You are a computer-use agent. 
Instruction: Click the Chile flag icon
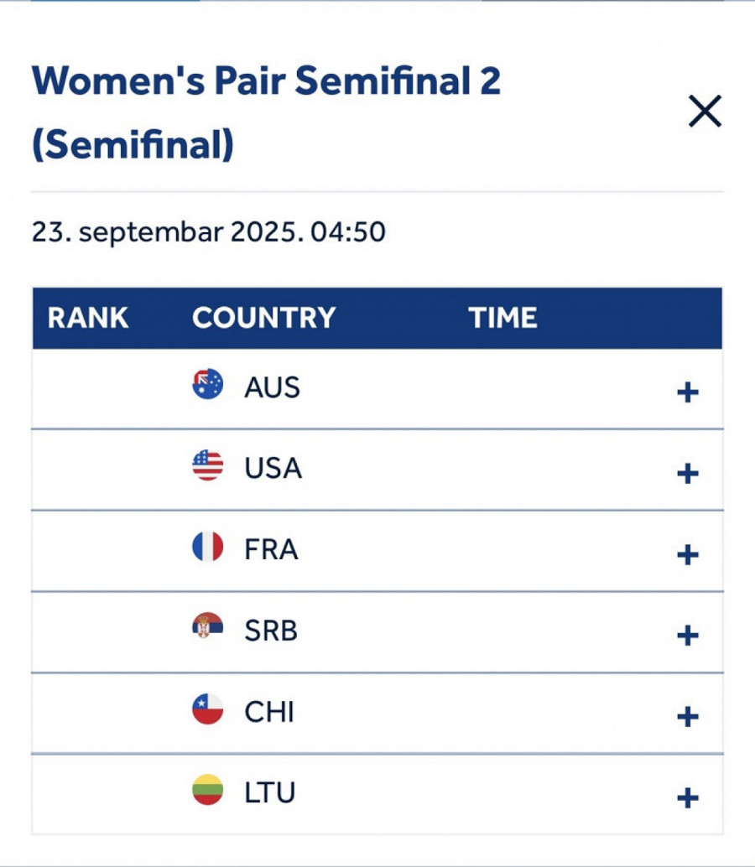pos(208,709)
